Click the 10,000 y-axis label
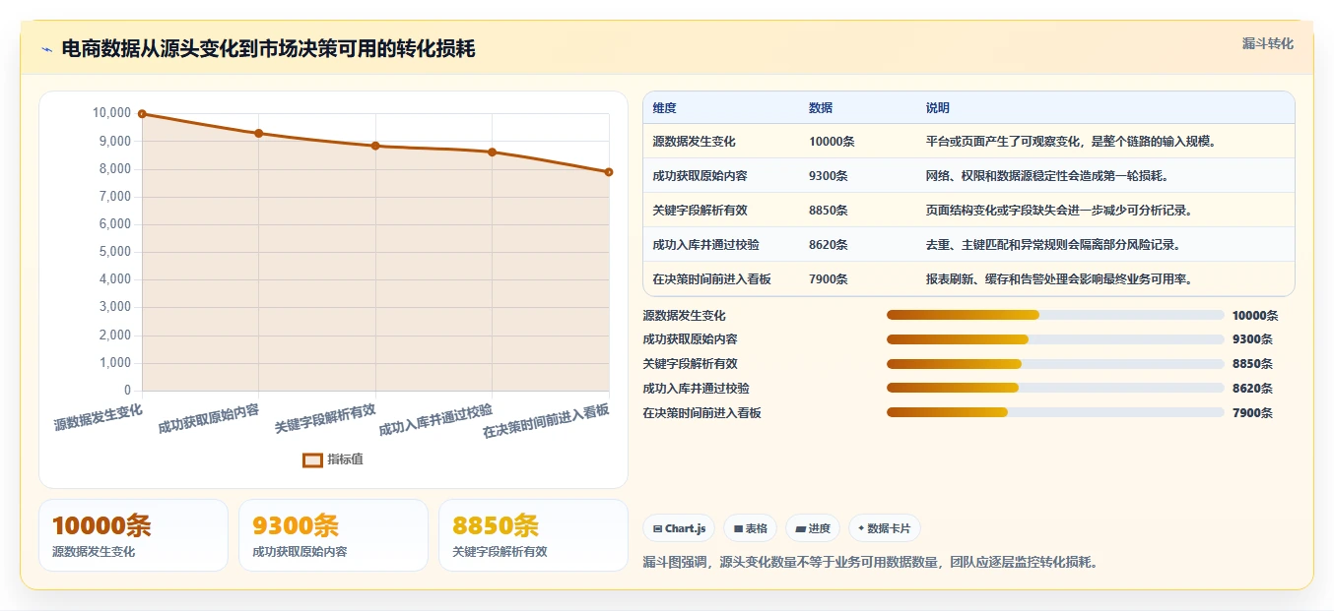Screen dimensions: 1334x611 pos(112,113)
